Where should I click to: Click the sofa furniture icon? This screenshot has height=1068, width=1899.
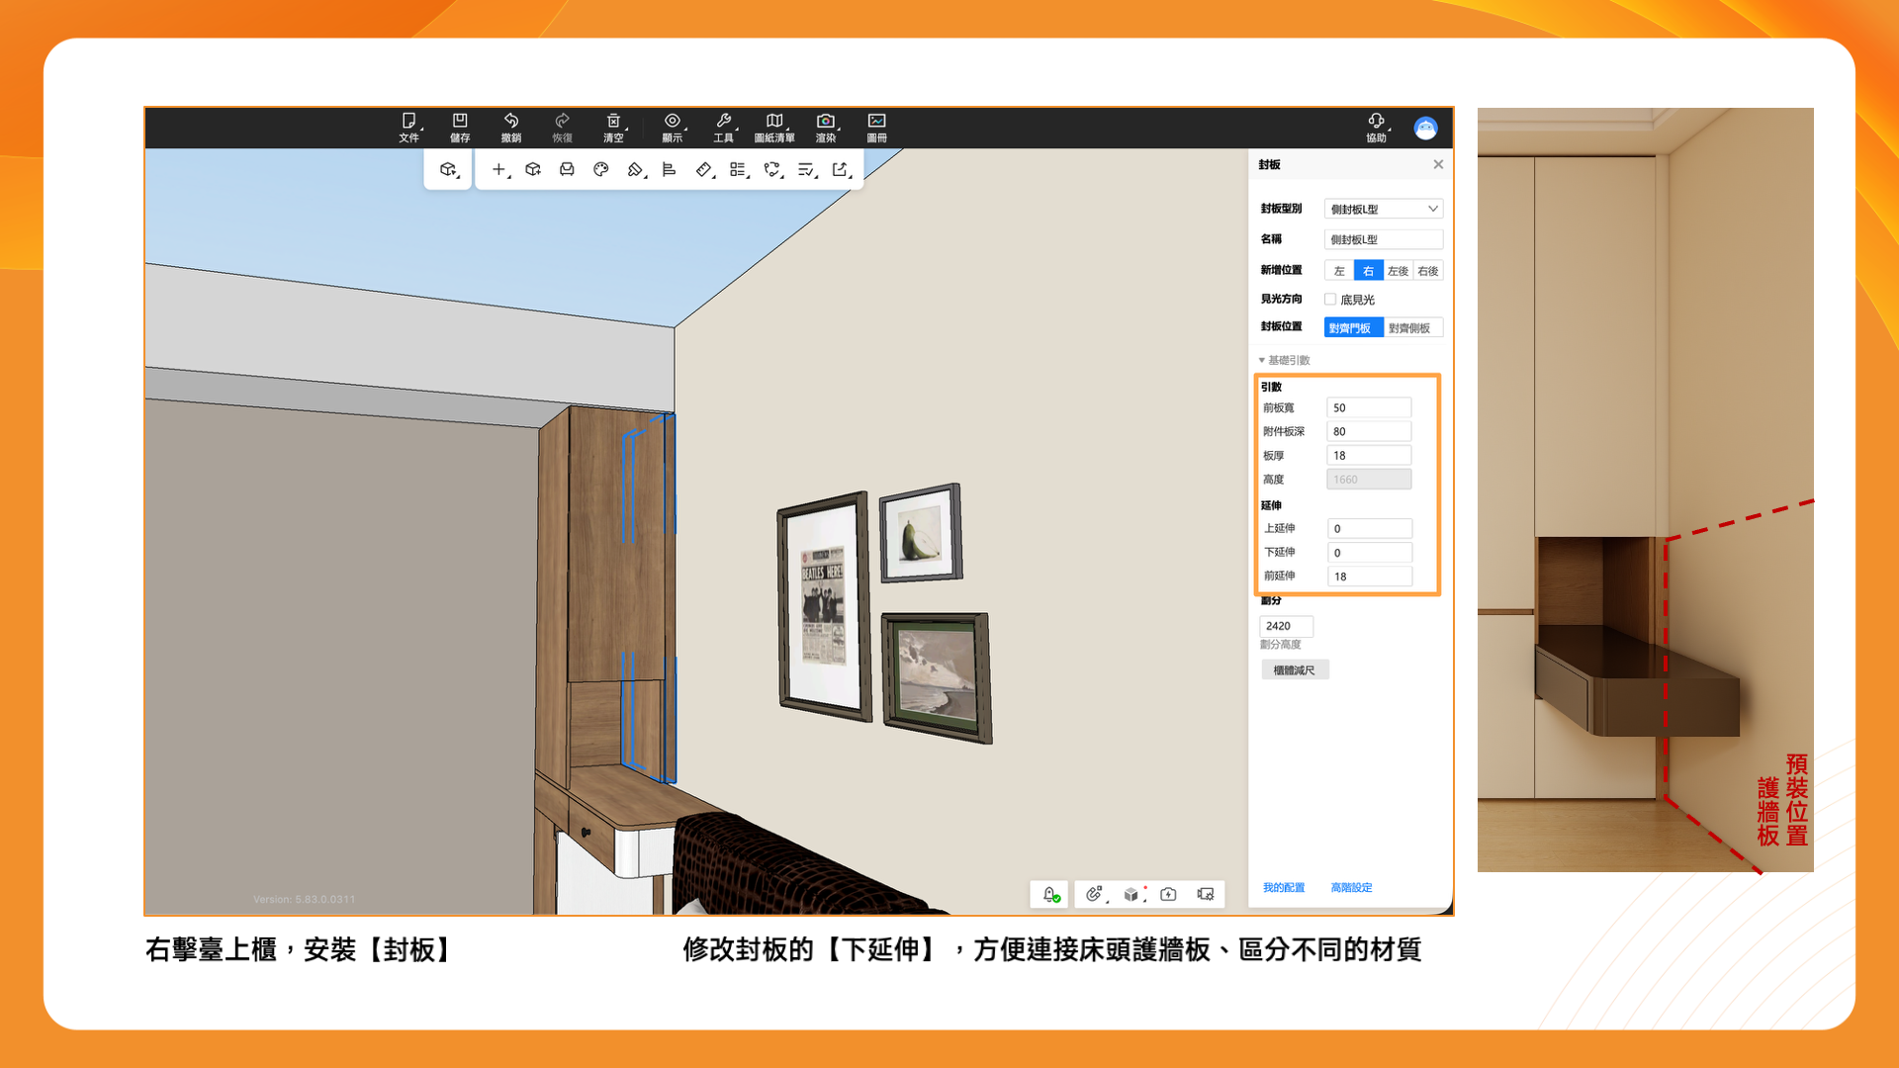click(567, 169)
